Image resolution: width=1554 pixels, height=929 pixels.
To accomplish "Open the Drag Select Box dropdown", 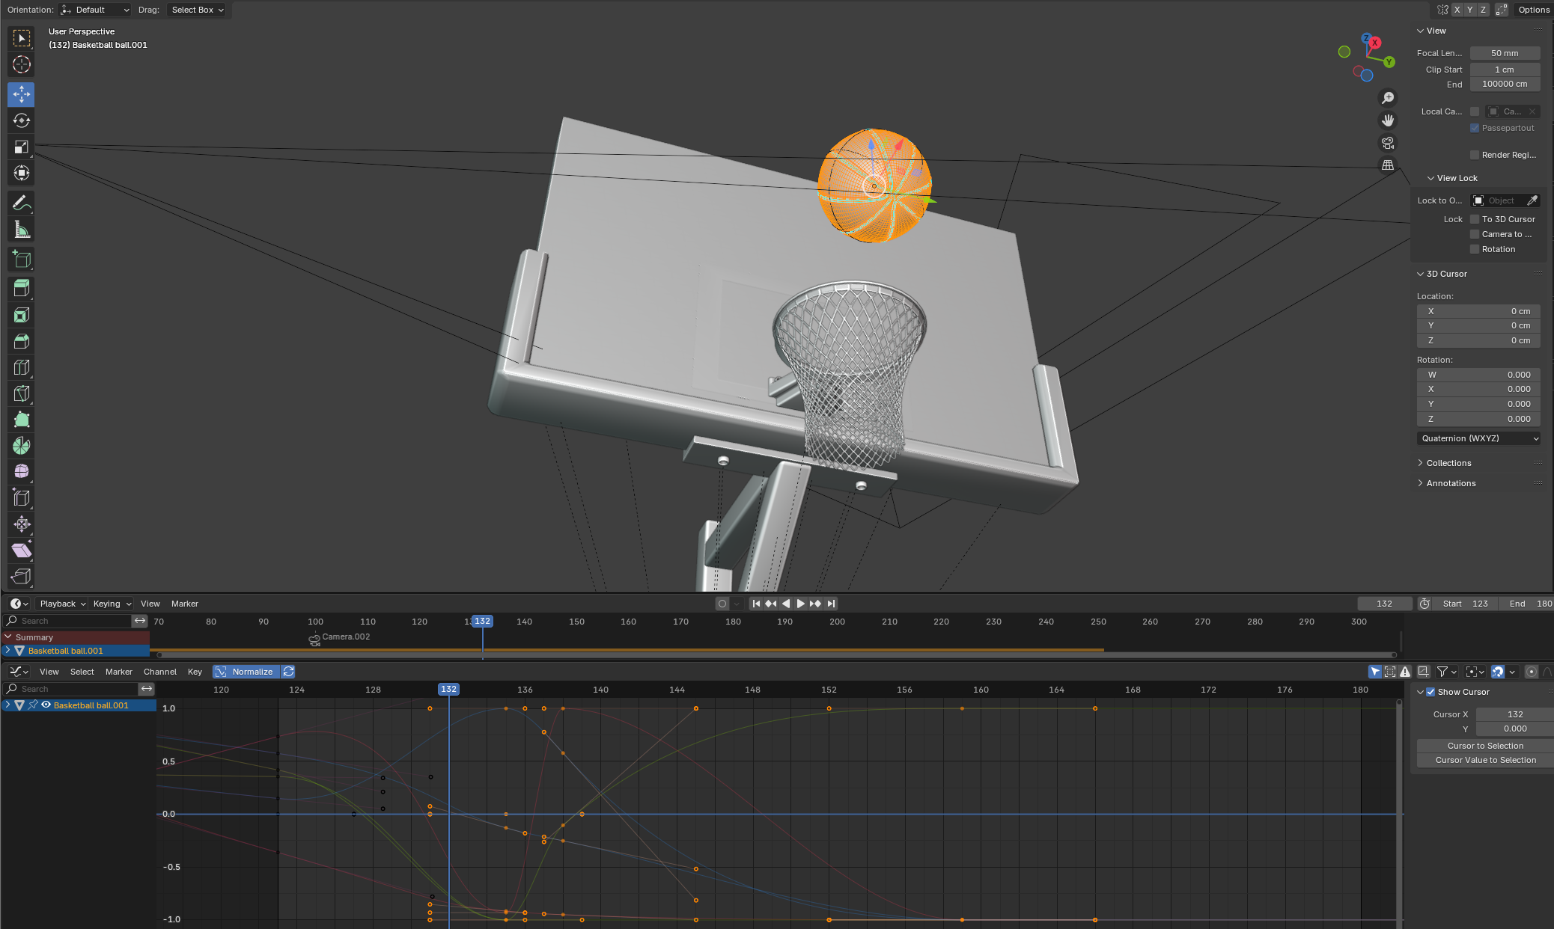I will point(198,10).
